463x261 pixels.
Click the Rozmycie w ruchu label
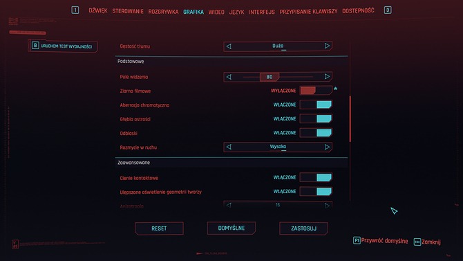[x=138, y=147]
